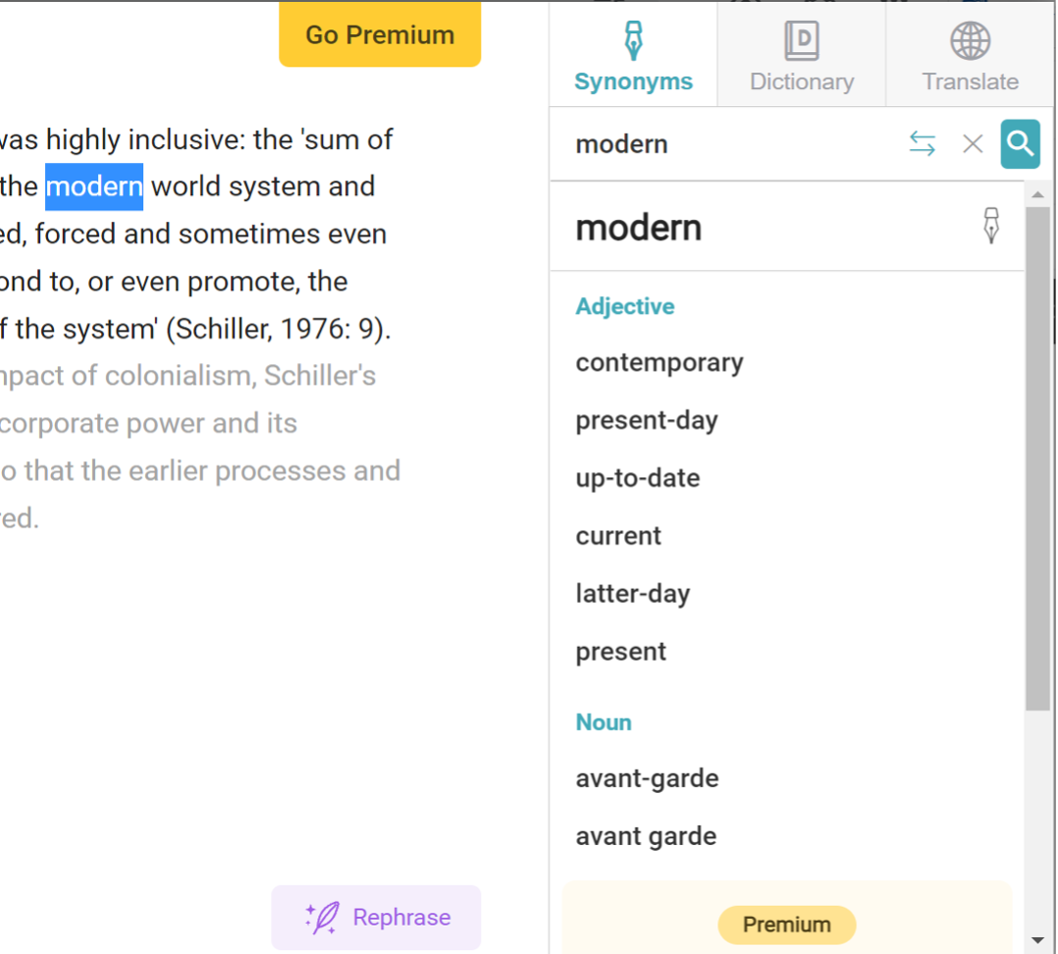The height and width of the screenshot is (954, 1058).
Task: Select synonym 'present-day'
Action: tap(647, 421)
